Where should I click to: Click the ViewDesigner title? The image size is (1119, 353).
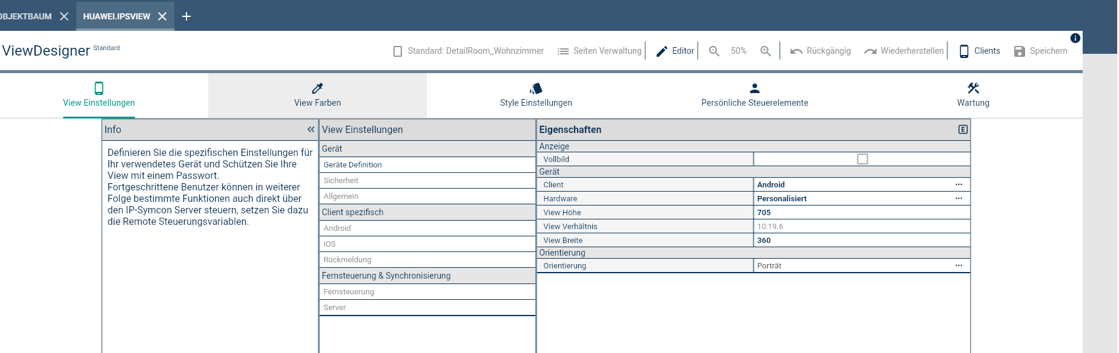coord(46,51)
